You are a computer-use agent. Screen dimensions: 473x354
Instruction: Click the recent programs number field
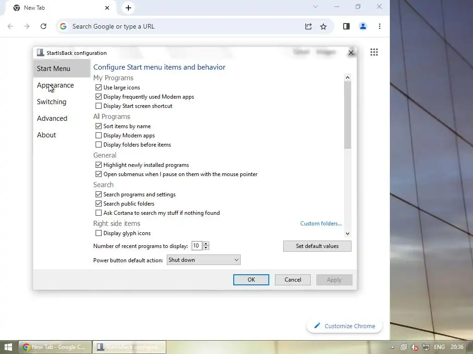[197, 246]
